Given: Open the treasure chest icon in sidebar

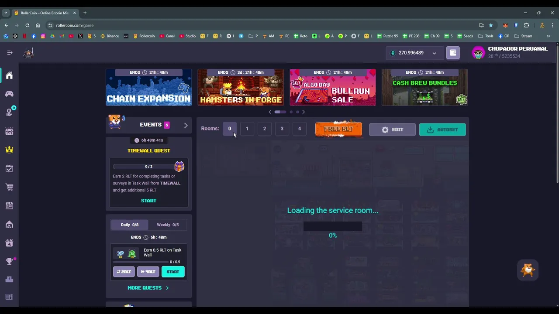Looking at the screenshot, I should [9, 131].
